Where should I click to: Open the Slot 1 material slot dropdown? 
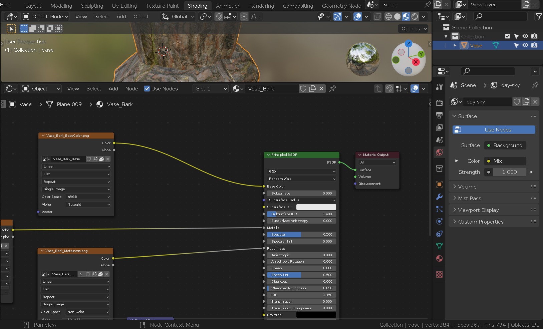211,88
